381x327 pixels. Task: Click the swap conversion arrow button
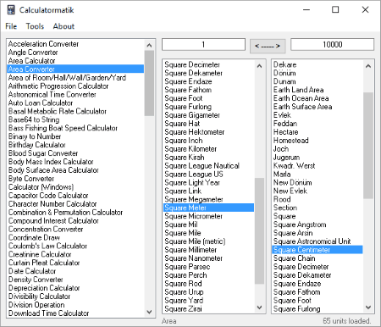pyautogui.click(x=268, y=46)
